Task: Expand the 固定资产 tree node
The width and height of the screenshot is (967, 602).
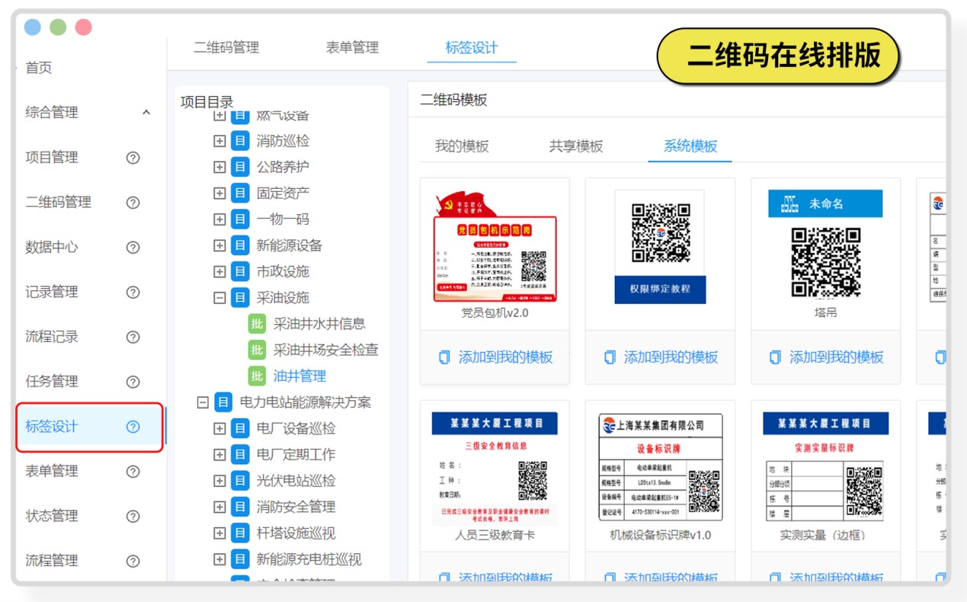Action: click(219, 194)
